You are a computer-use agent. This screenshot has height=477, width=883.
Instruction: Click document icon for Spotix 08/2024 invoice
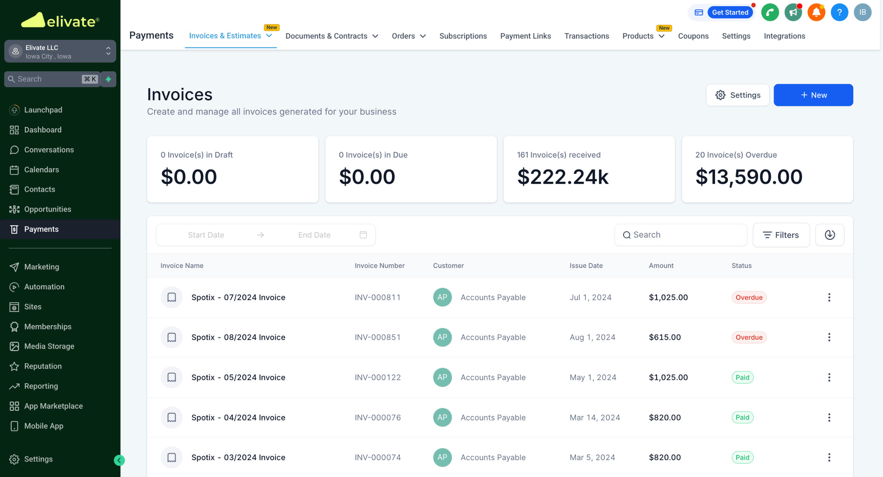coord(171,337)
